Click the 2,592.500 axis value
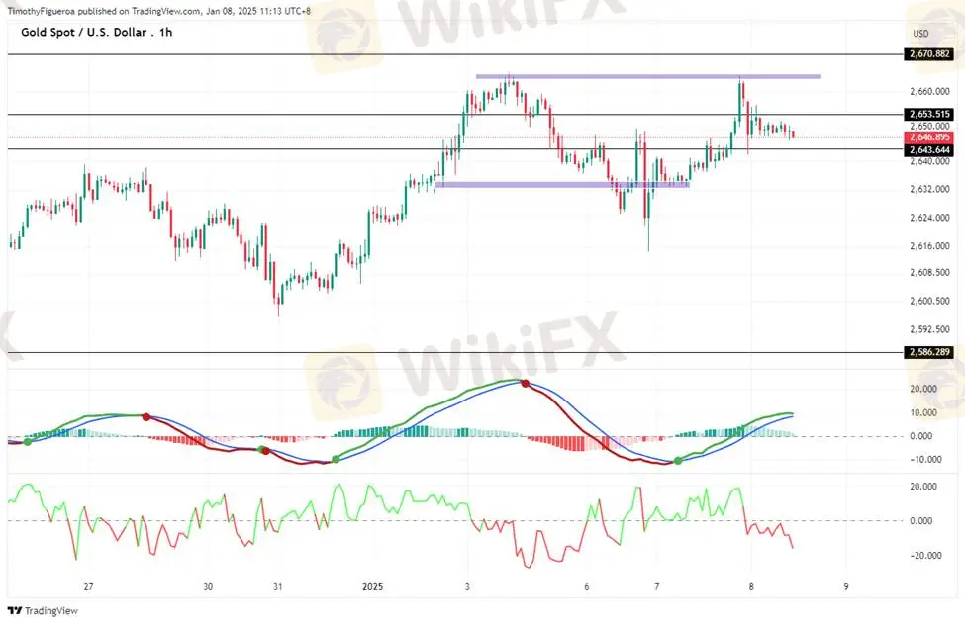This screenshot has height=624, width=965. click(x=929, y=329)
